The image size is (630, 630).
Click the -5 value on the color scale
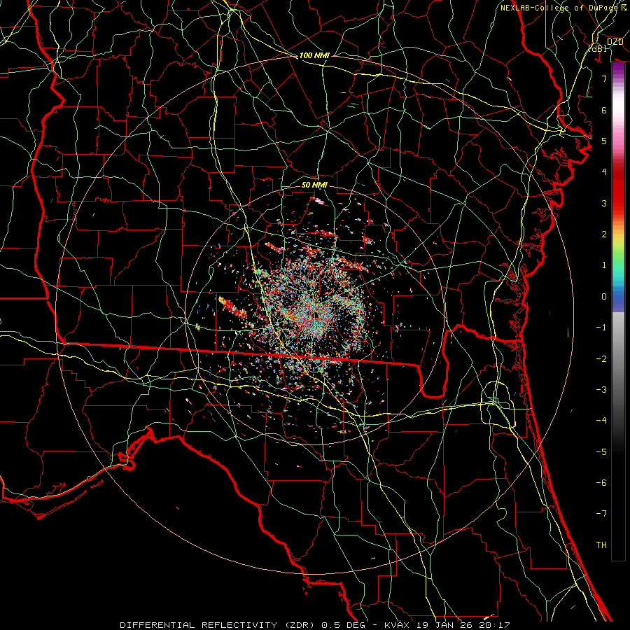601,452
